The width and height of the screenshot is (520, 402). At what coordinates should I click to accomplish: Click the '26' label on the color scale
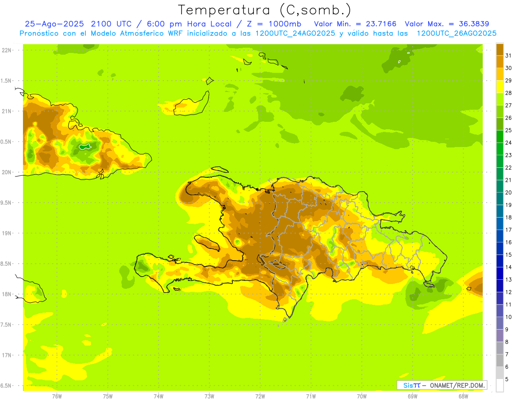(x=509, y=118)
